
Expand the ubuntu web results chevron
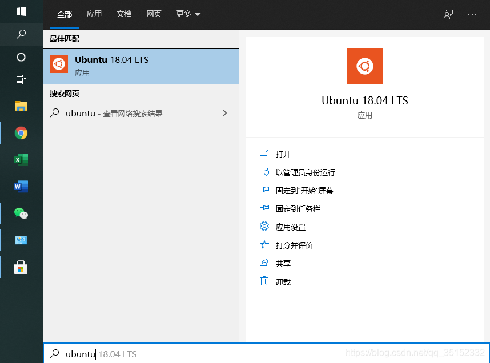tap(224, 113)
